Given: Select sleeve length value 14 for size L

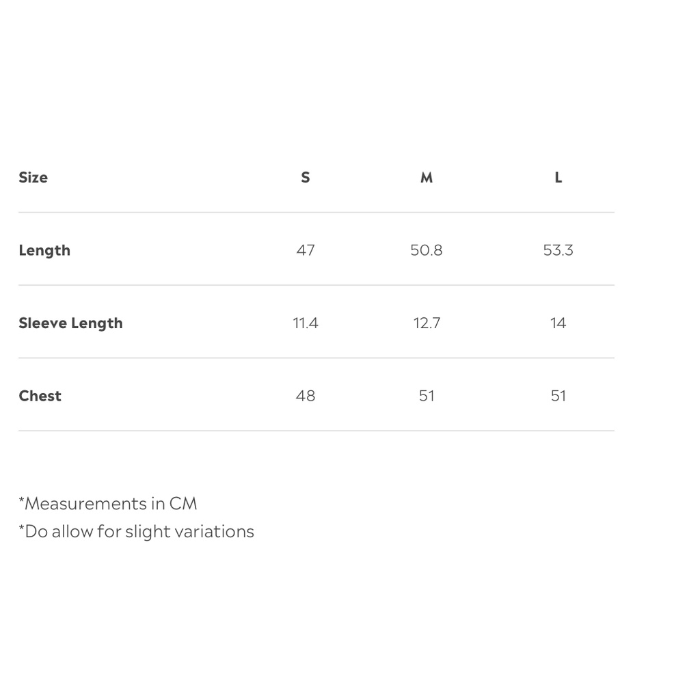Looking at the screenshot, I should [558, 323].
